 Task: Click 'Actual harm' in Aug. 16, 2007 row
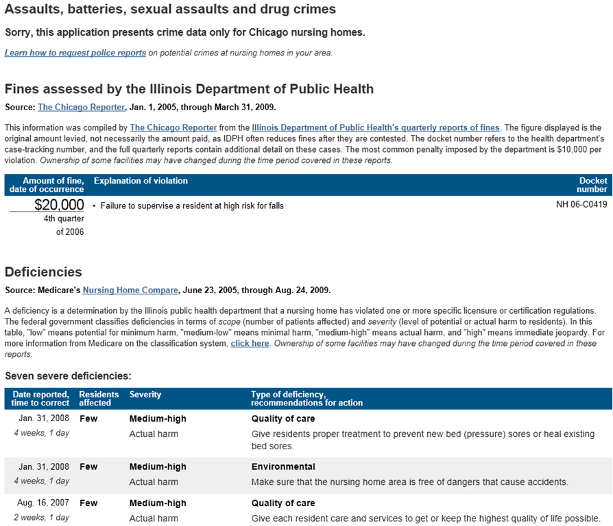coord(154,518)
